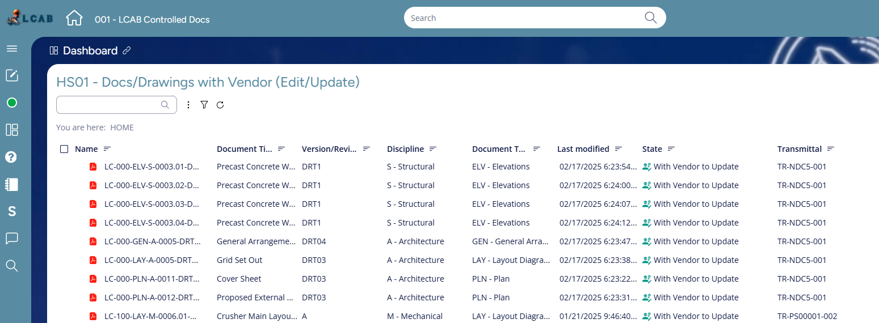Open file LC-000-ELV-S-0003.04
This screenshot has height=323, width=879.
152,223
